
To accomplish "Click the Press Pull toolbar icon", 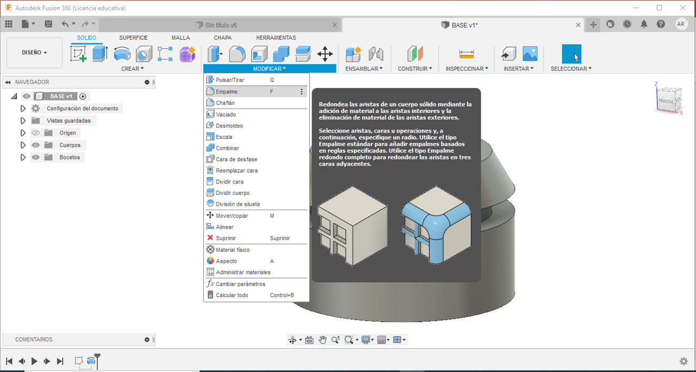I will (215, 54).
